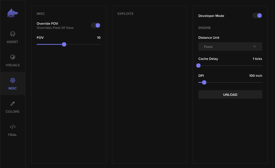Image resolution: width=275 pixels, height=168 pixels.
Task: Switch to the VISUALS tab label
Action: pos(13,65)
